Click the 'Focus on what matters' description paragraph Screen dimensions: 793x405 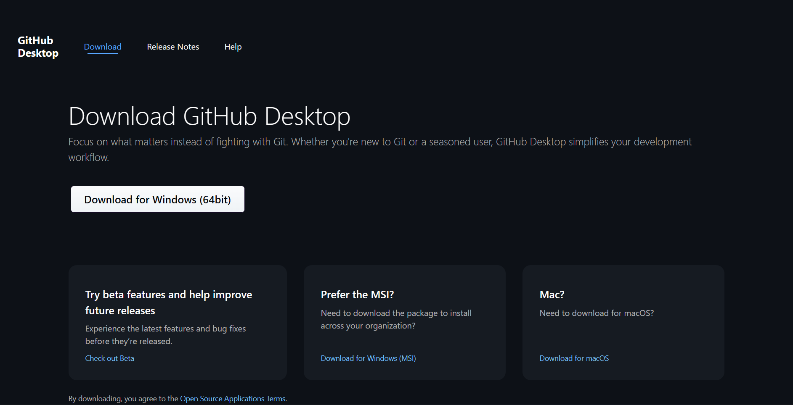[380, 150]
